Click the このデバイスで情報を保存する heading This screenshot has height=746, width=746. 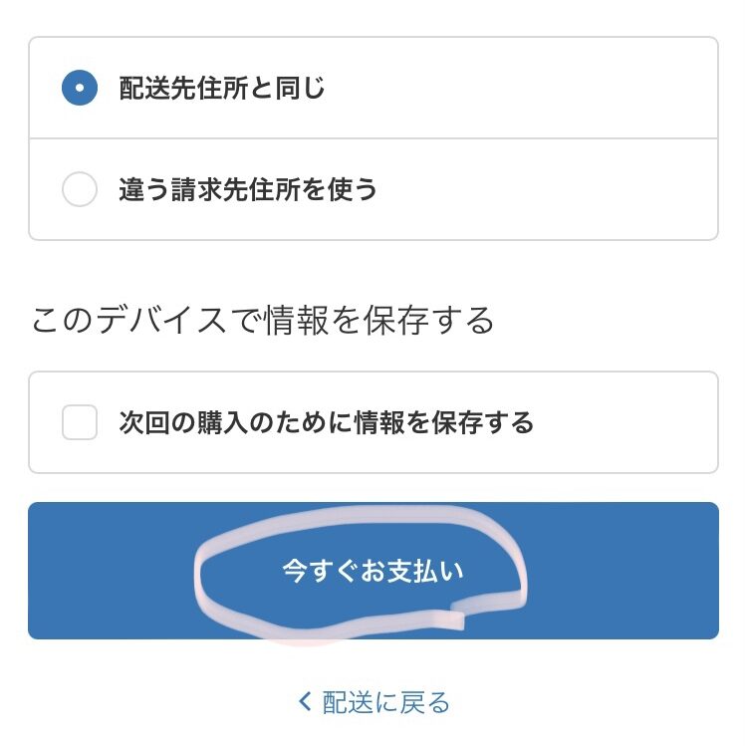pos(263,320)
